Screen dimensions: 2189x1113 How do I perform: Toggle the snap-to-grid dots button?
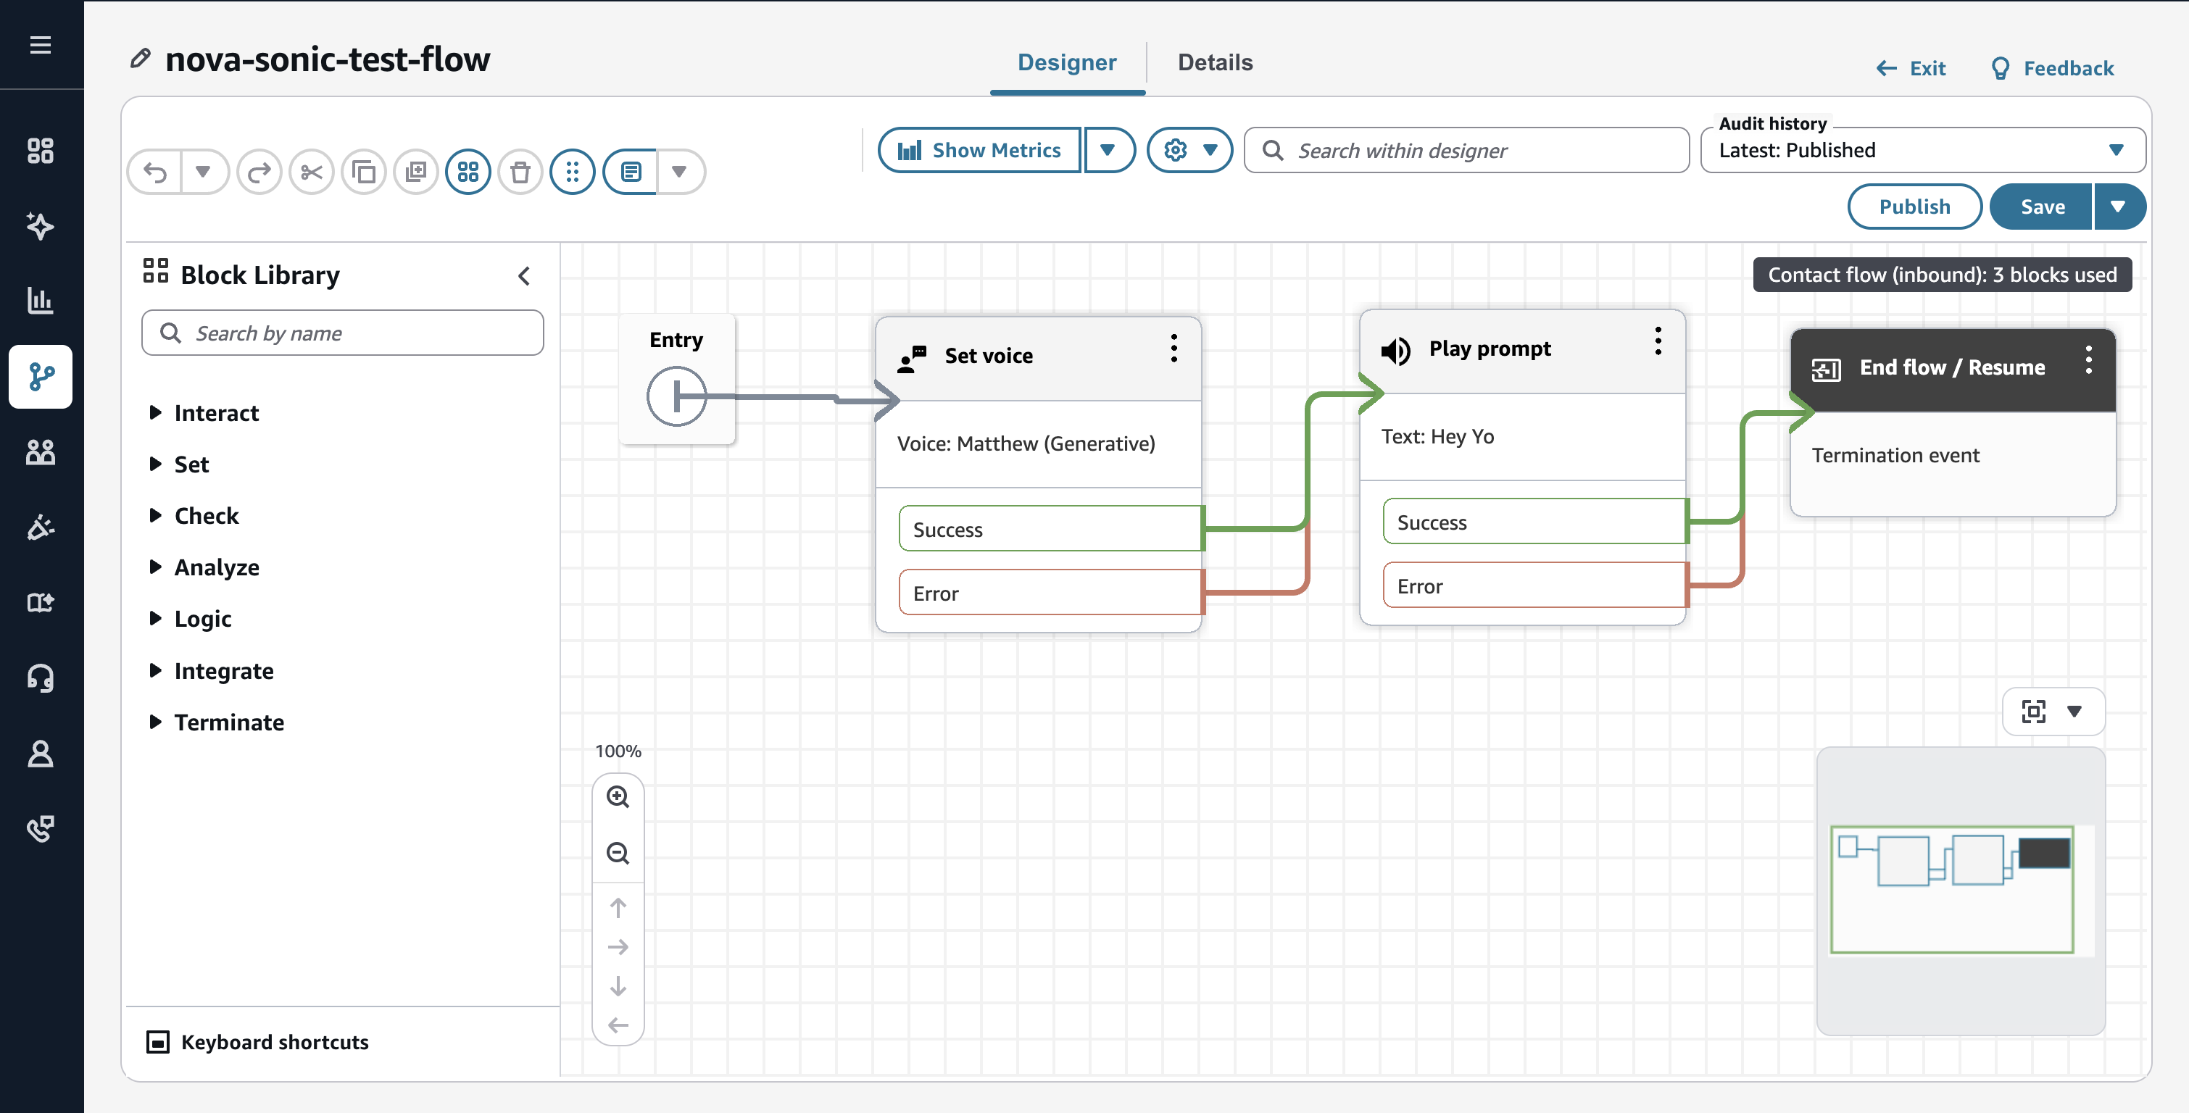pyautogui.click(x=572, y=172)
